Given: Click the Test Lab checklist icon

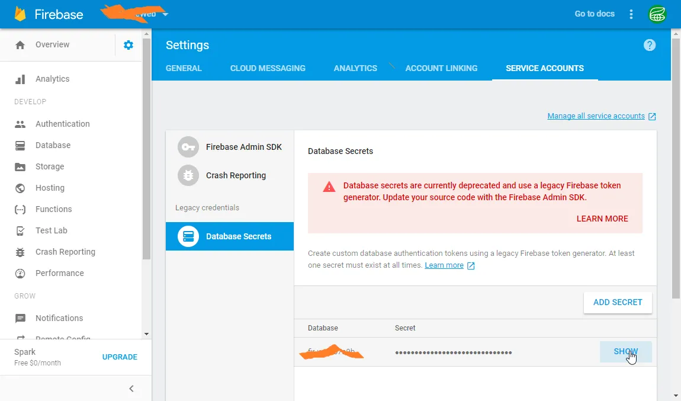Looking at the screenshot, I should point(20,230).
